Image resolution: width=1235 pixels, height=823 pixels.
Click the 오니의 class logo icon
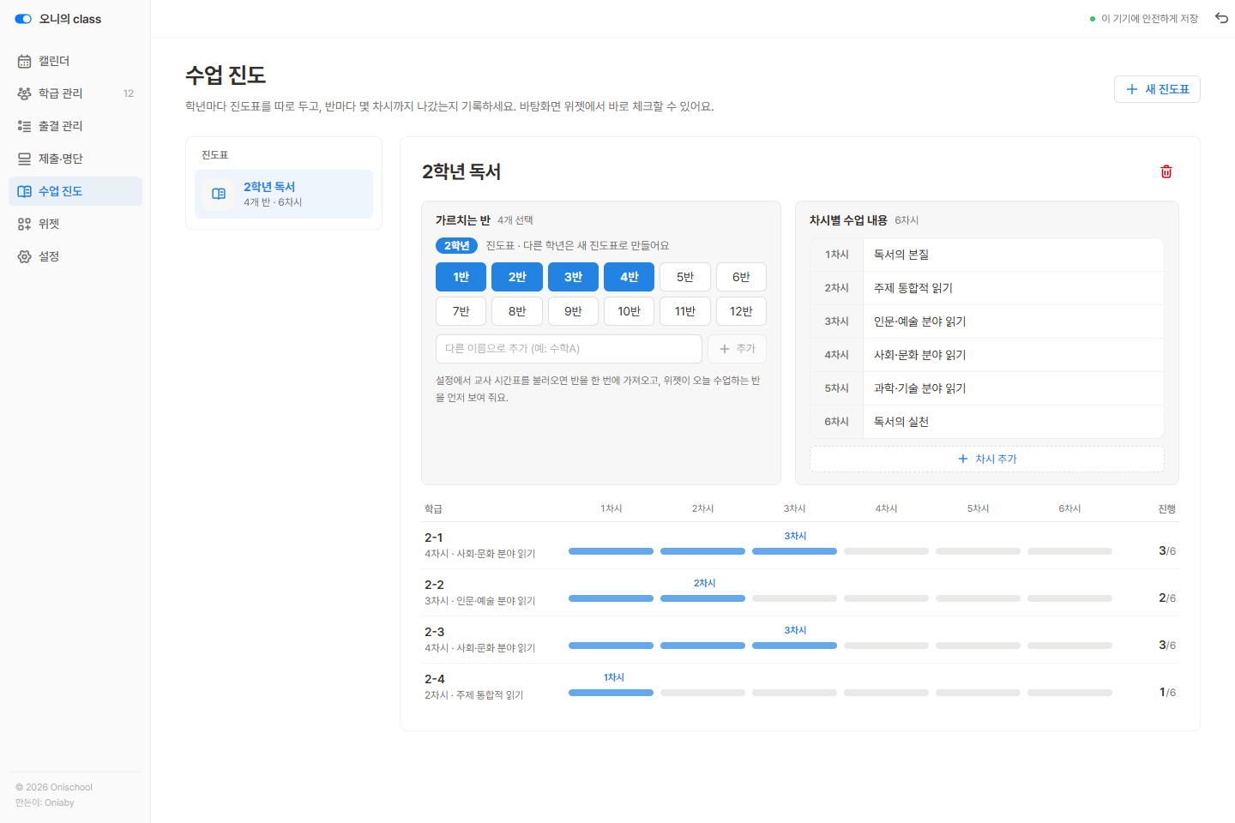point(23,19)
